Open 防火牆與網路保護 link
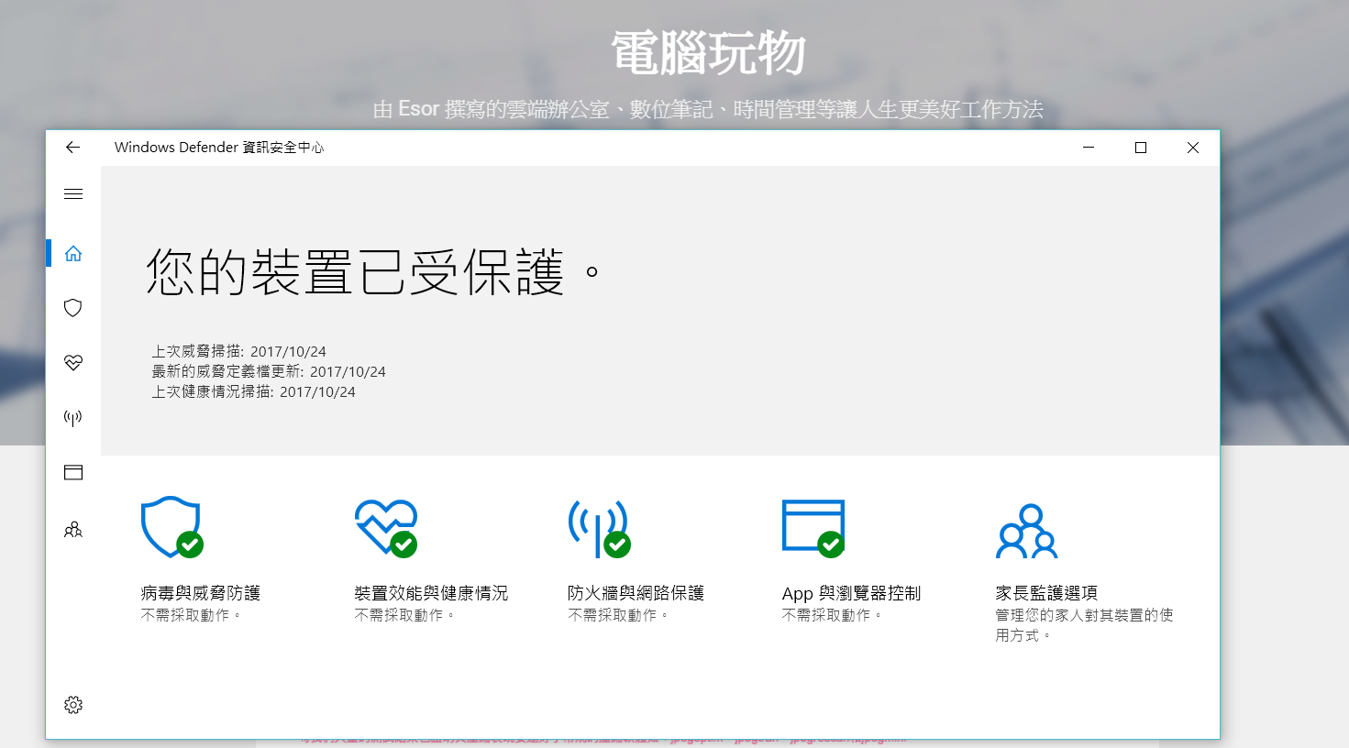The width and height of the screenshot is (1349, 748). (x=636, y=593)
